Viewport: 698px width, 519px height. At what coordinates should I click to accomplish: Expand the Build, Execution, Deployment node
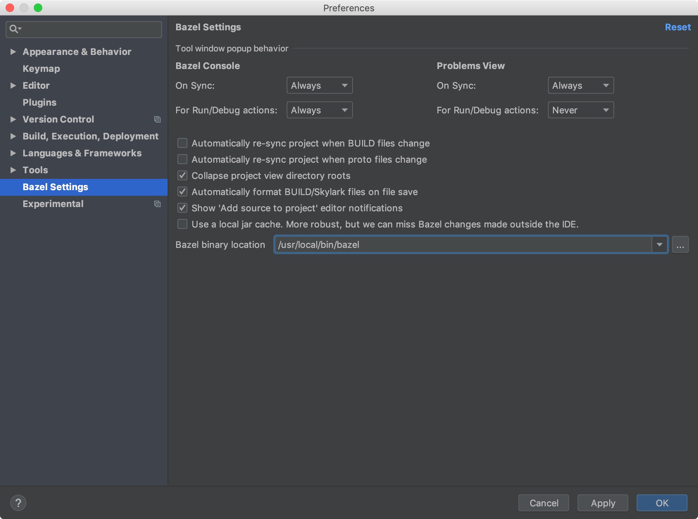13,136
